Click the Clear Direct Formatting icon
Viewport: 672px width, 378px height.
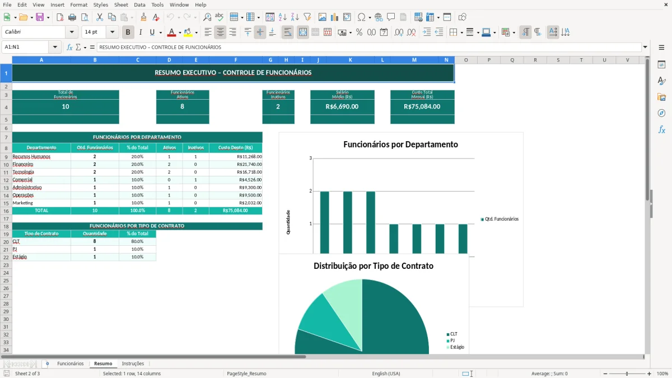click(x=156, y=17)
